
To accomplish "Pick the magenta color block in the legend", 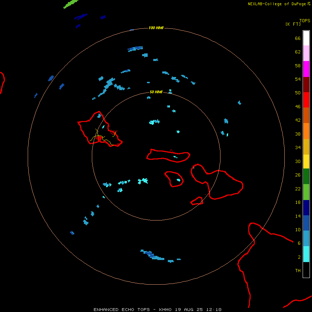I will click(x=306, y=69).
